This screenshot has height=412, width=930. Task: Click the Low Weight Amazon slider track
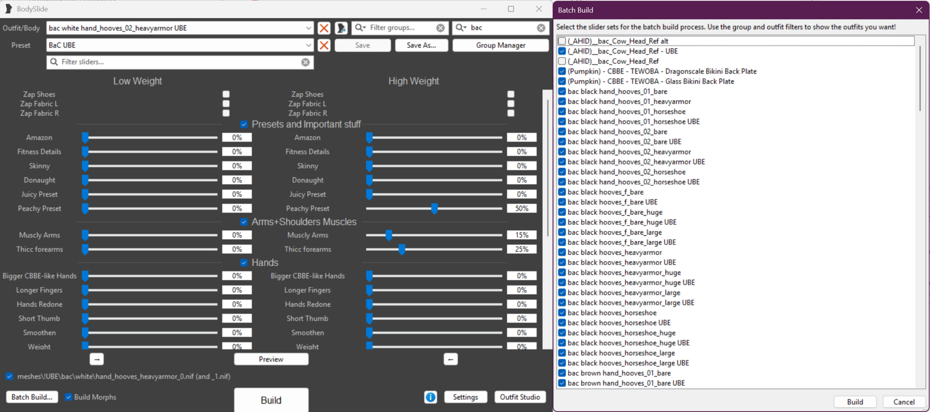(150, 137)
